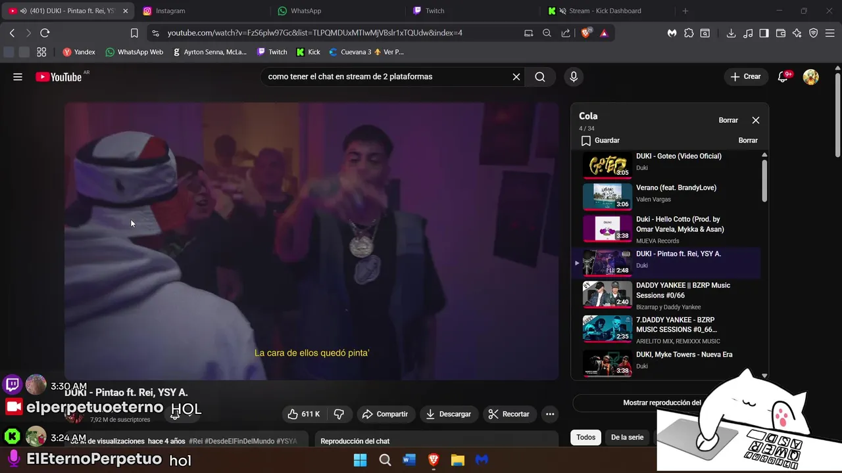Open YouTube notifications bell
Screen dimensions: 842x473
pyautogui.click(x=782, y=77)
